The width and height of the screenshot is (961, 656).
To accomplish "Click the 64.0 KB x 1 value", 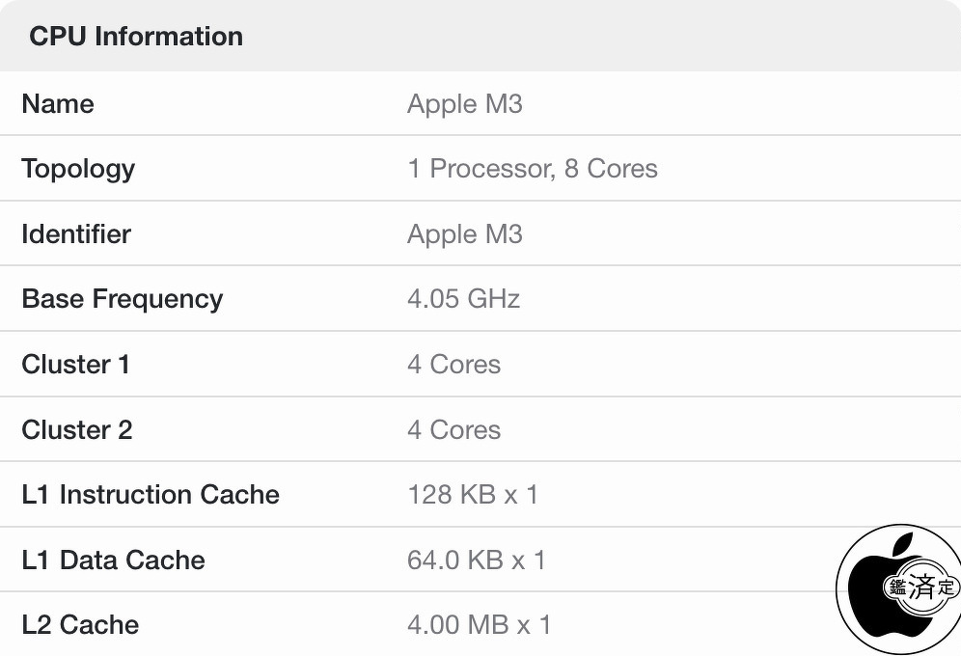I will (x=477, y=560).
